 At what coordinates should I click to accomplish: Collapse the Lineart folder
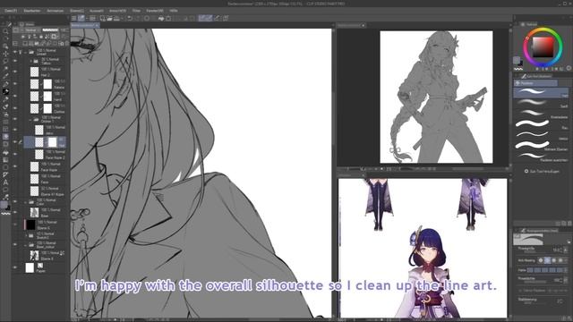click(26, 52)
